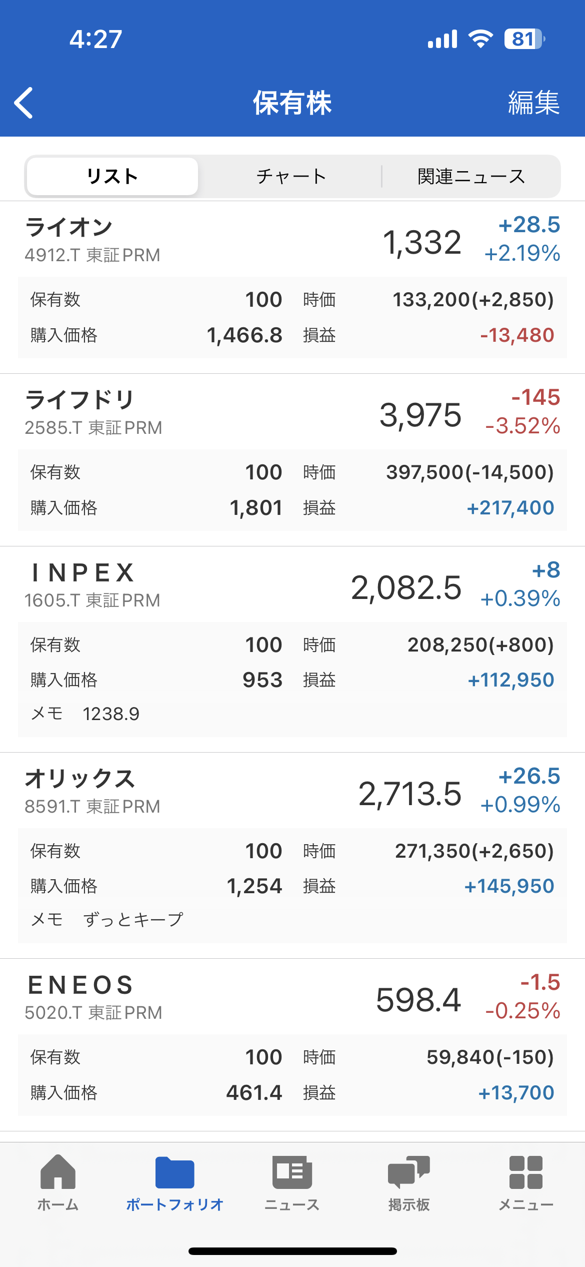
Task: Open the INPEX stock entry
Action: (x=292, y=649)
